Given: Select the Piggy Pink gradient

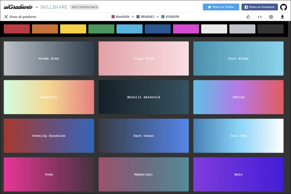Looking at the screenshot, I should pyautogui.click(x=144, y=59).
